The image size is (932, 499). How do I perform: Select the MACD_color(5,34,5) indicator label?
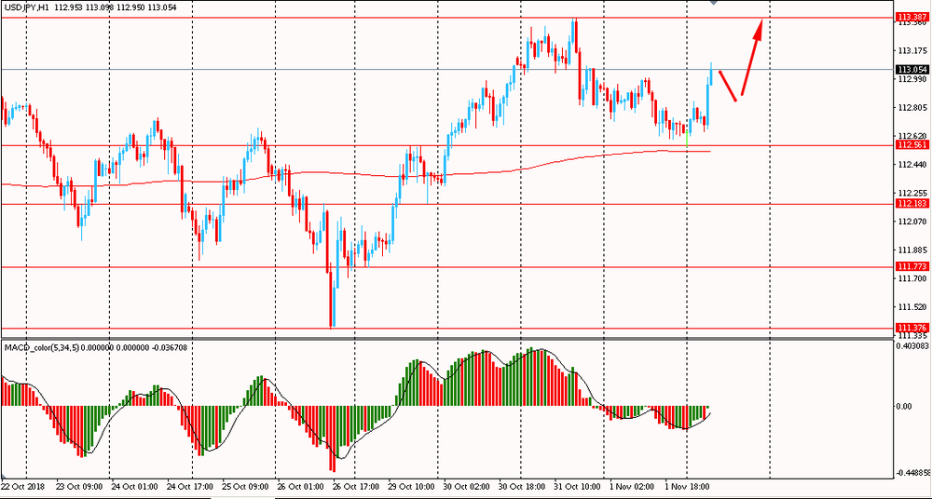(40, 347)
